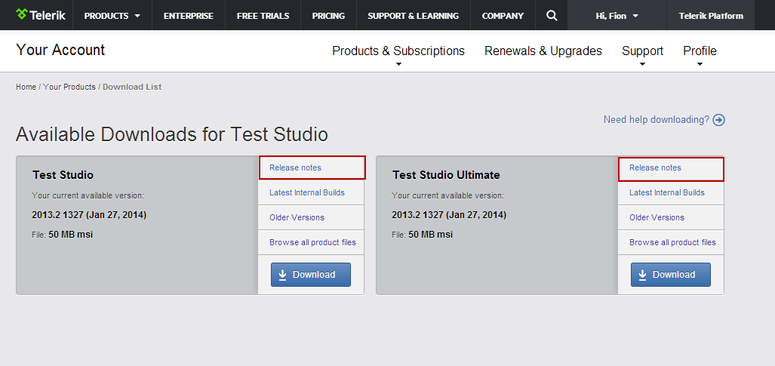Image resolution: width=775 pixels, height=366 pixels.
Task: Go to Your Products breadcrumb link
Action: [69, 87]
